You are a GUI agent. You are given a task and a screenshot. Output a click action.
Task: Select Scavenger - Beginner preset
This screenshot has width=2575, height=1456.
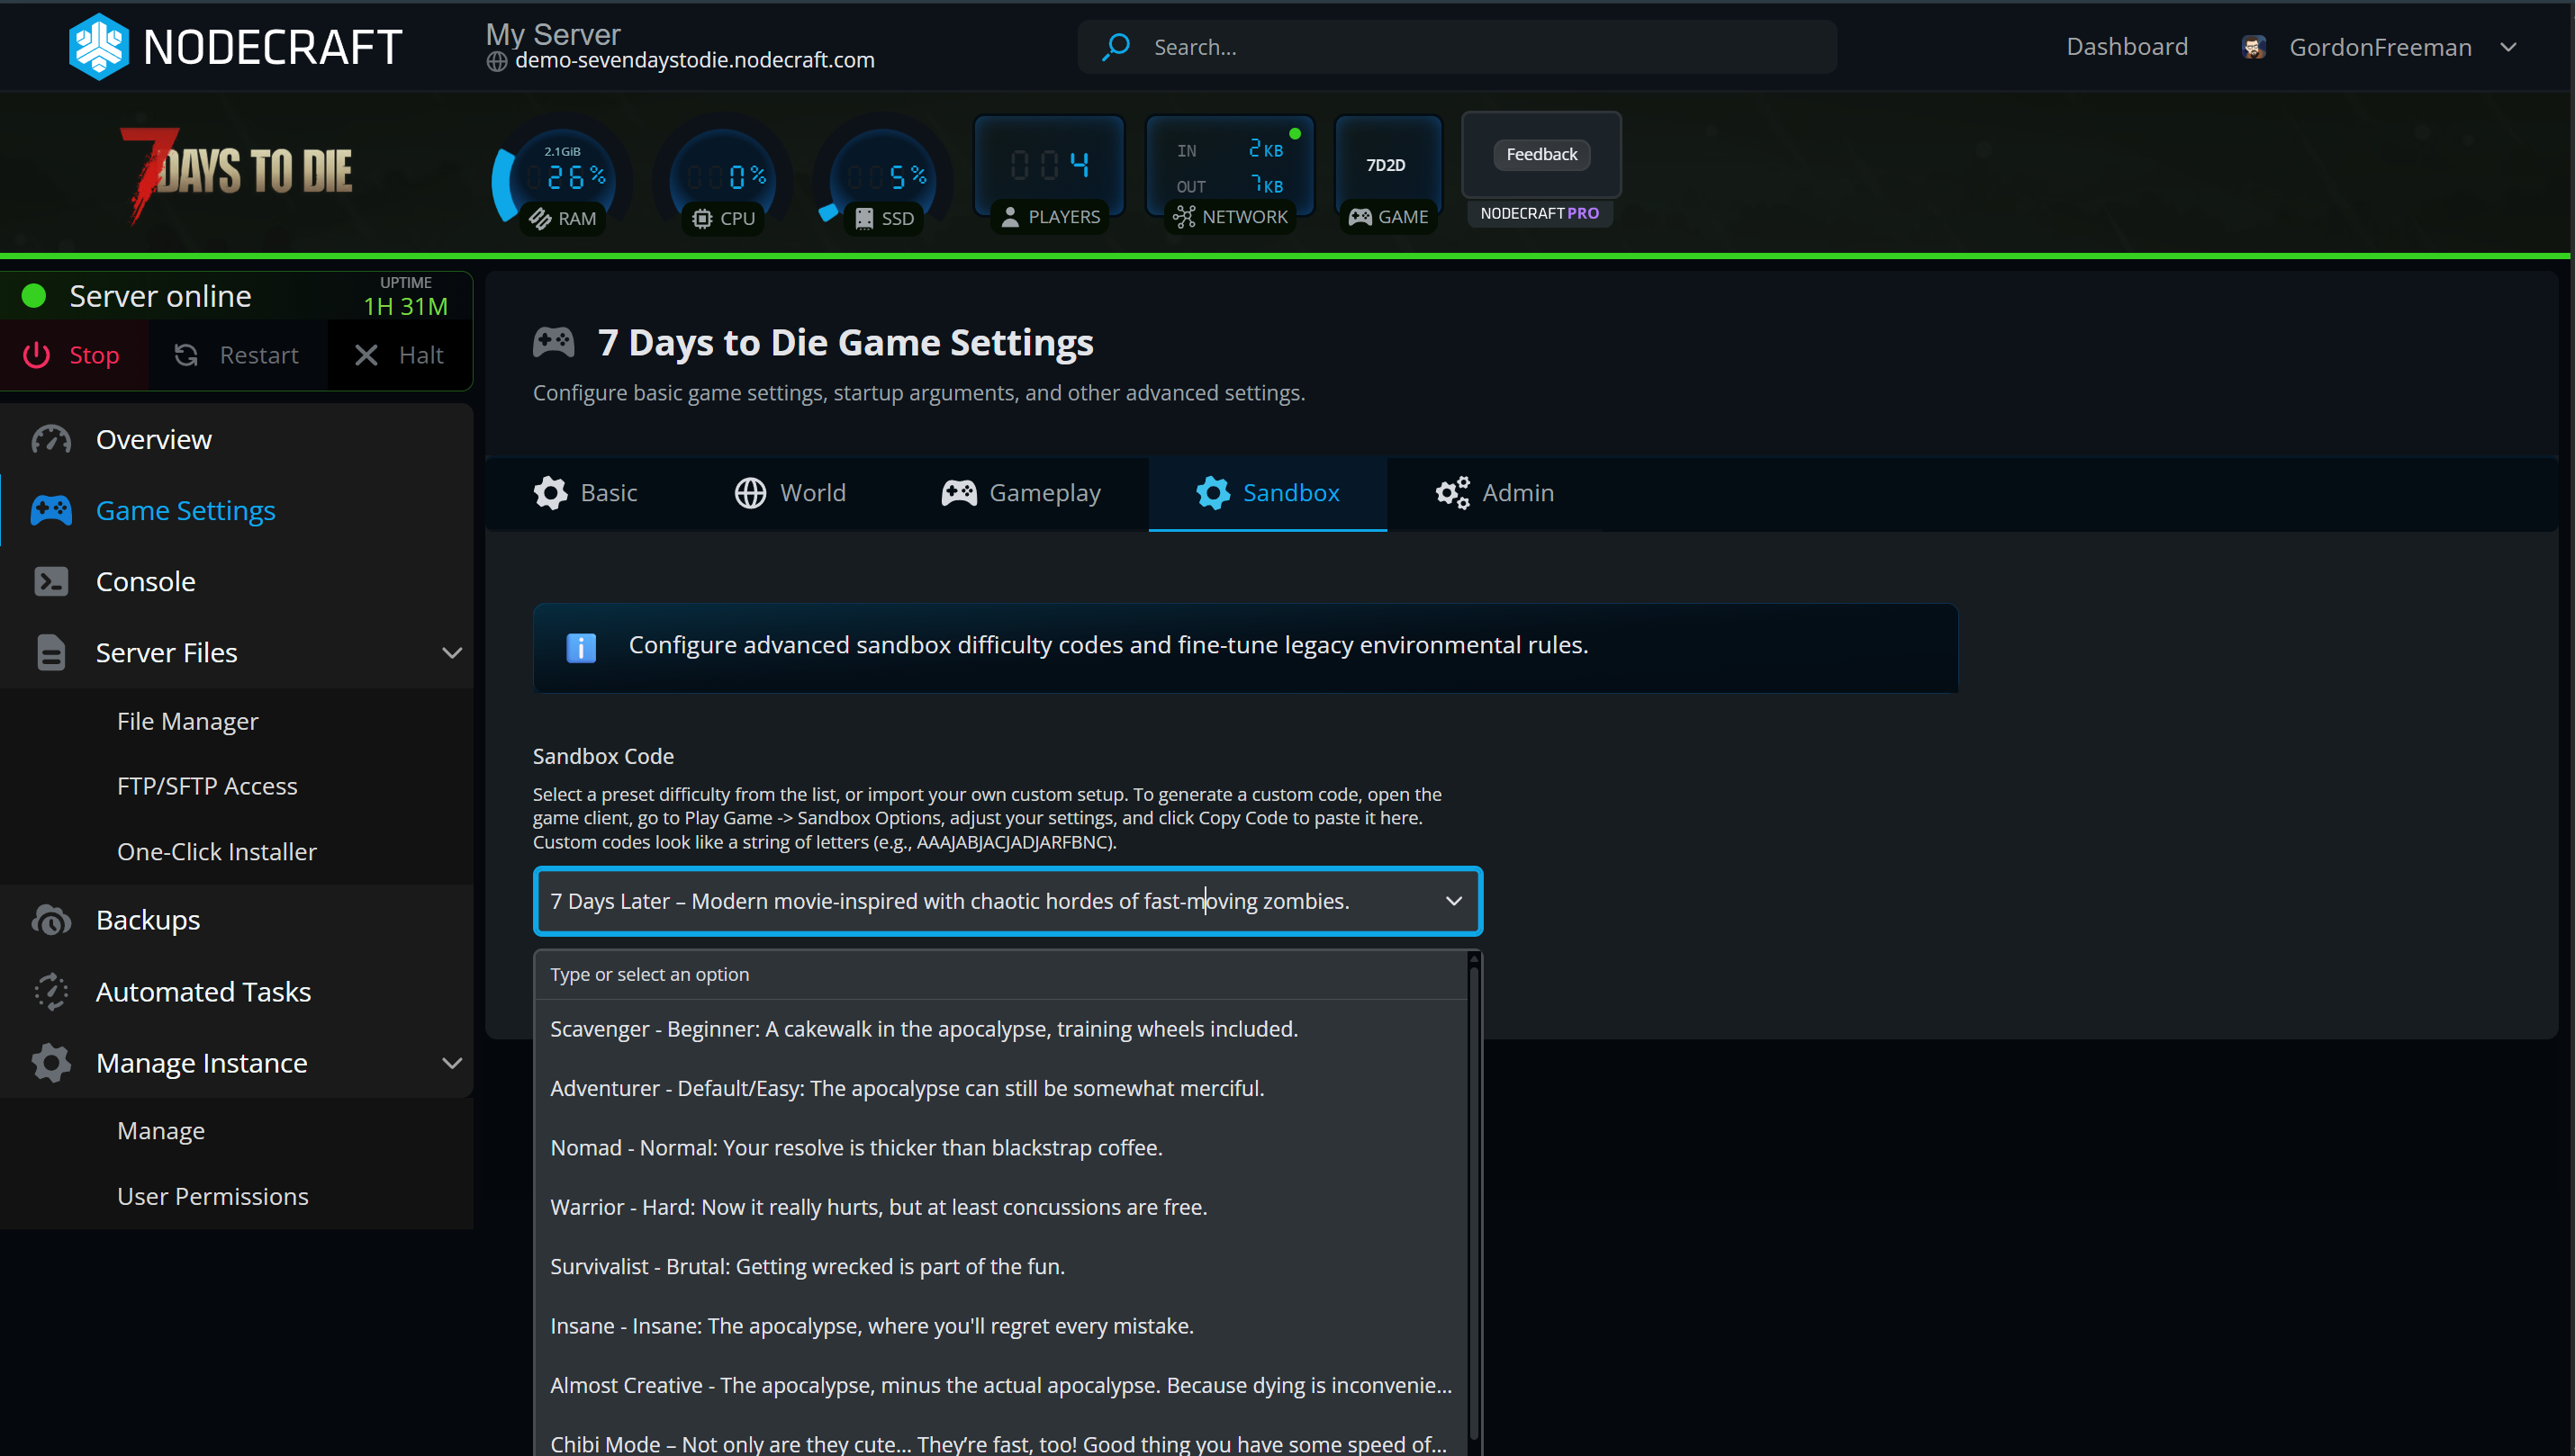(x=1000, y=1029)
